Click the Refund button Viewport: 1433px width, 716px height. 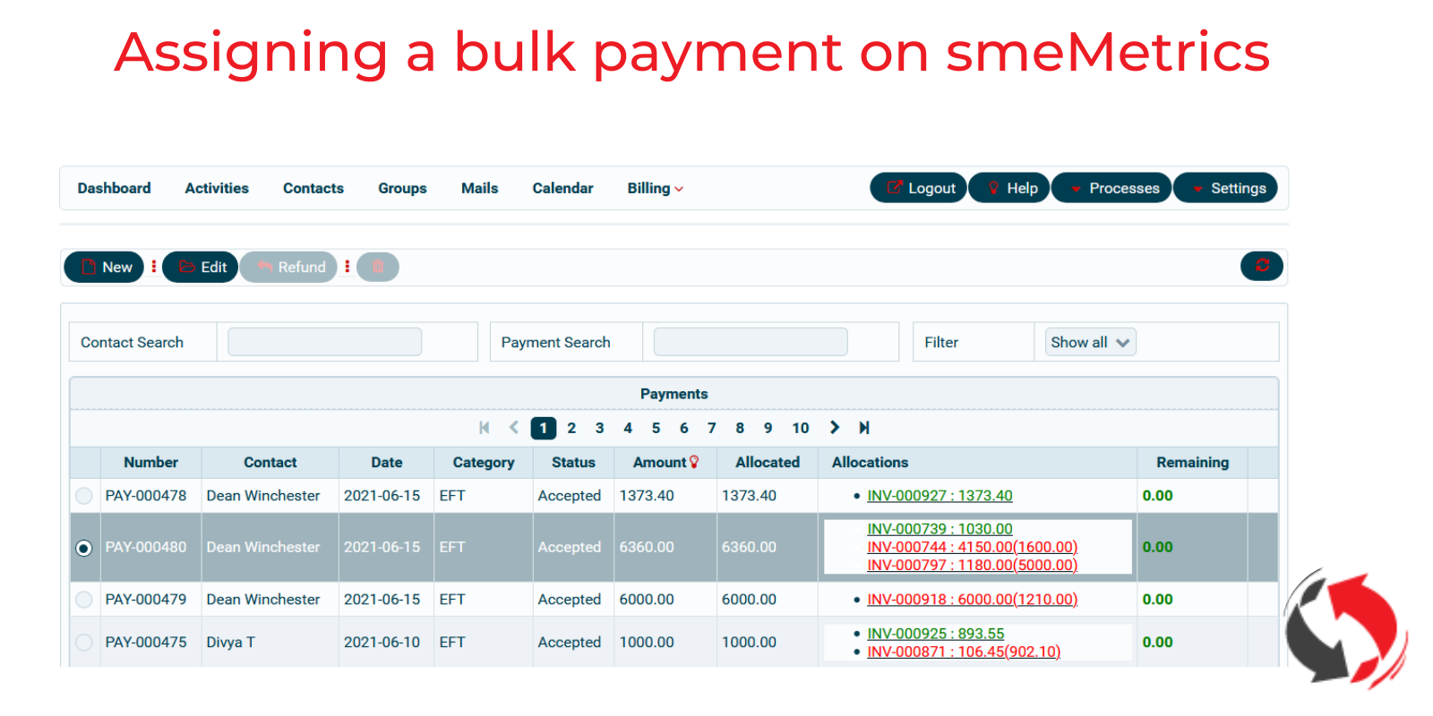click(x=288, y=267)
